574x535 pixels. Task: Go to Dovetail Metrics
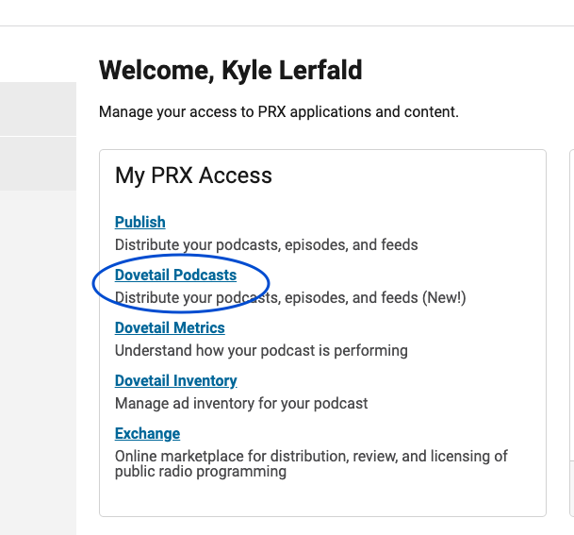(170, 327)
